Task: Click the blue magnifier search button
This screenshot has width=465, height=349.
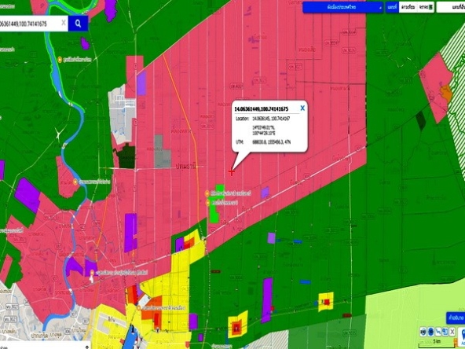Action: point(78,24)
